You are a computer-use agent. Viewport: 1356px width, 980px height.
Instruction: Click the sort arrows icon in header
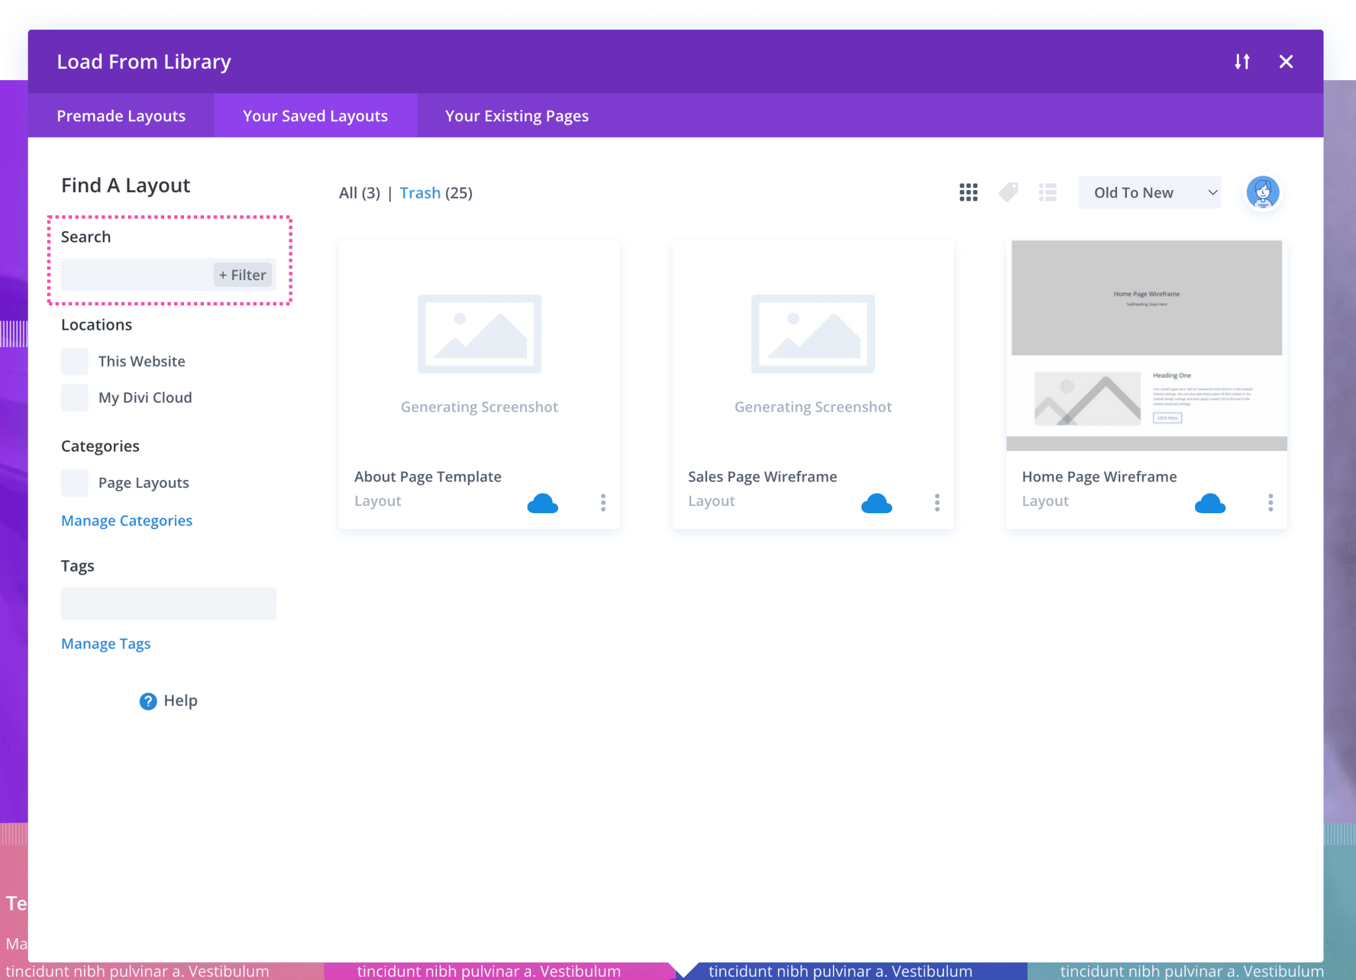tap(1242, 62)
